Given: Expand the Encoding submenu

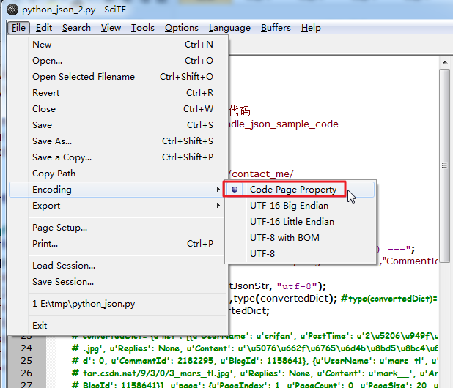Looking at the screenshot, I should [x=117, y=190].
